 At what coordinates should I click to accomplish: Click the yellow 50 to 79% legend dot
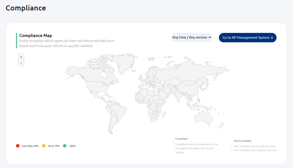[x=44, y=146]
